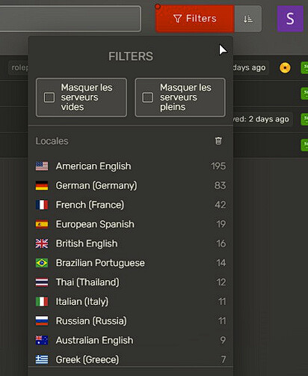Click the yellow circle badge icon
Screen dimensions: 308x376
(285, 67)
